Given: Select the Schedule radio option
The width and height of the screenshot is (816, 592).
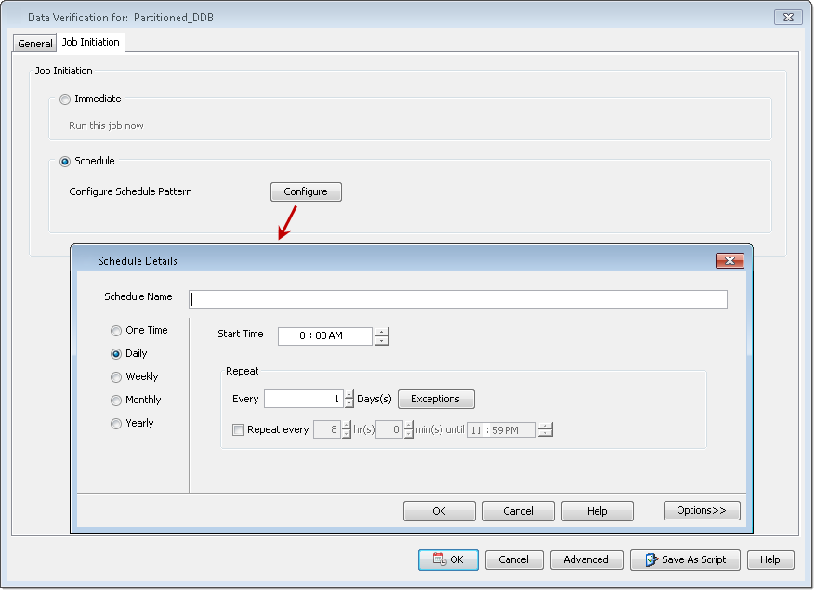Looking at the screenshot, I should coord(64,162).
